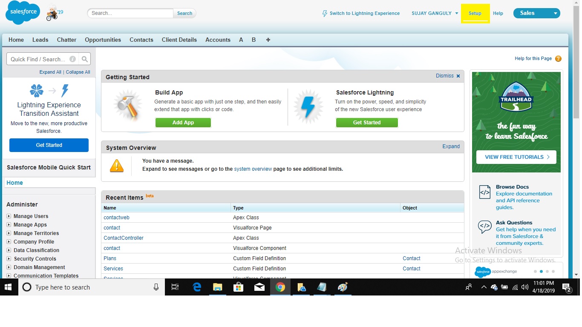This screenshot has width=582, height=327.
Task: Click the Ask Questions speech bubble icon
Action: [485, 227]
